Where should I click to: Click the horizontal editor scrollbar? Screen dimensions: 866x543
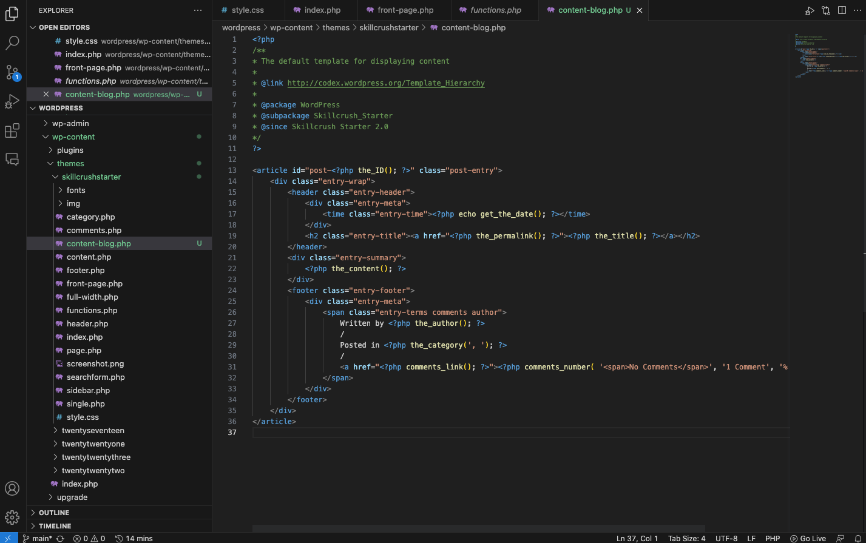pyautogui.click(x=478, y=528)
